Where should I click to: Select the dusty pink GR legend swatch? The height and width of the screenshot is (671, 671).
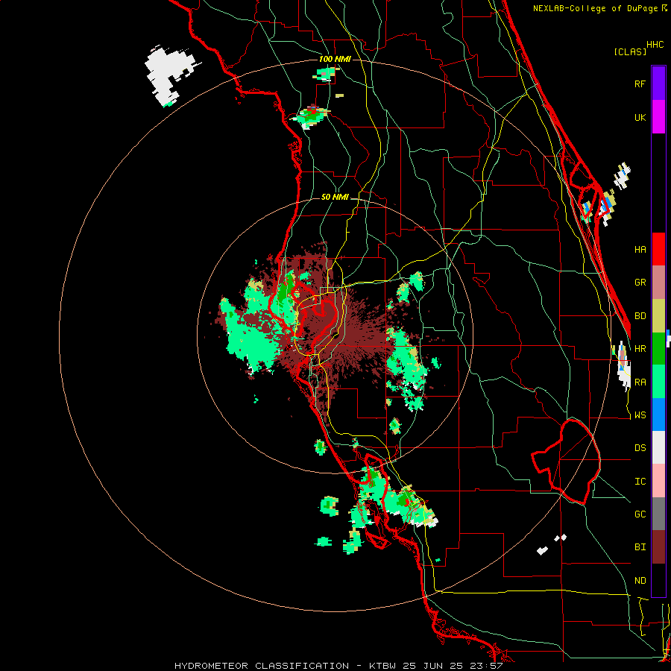pos(658,283)
